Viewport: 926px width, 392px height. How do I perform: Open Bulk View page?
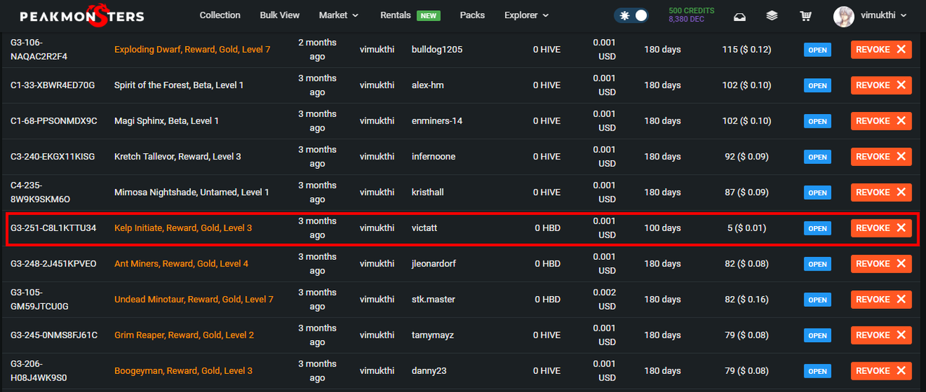click(279, 15)
